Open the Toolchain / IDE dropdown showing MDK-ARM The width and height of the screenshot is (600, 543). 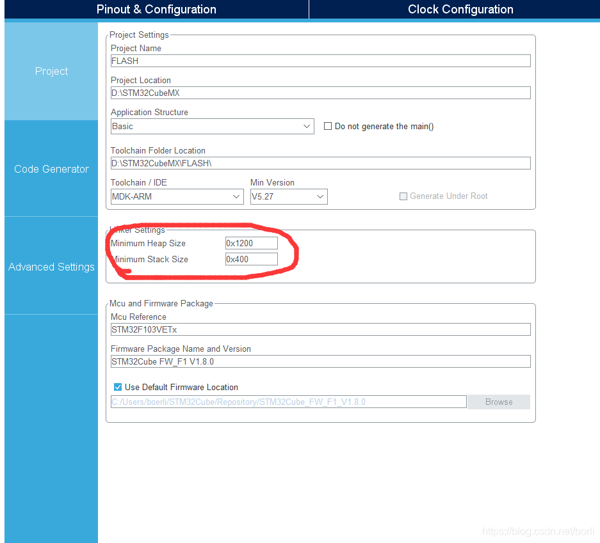pos(177,196)
